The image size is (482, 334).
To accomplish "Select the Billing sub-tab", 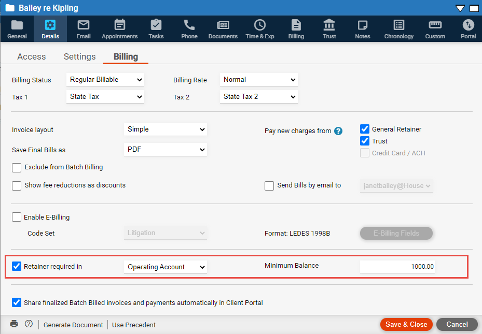I will (126, 57).
